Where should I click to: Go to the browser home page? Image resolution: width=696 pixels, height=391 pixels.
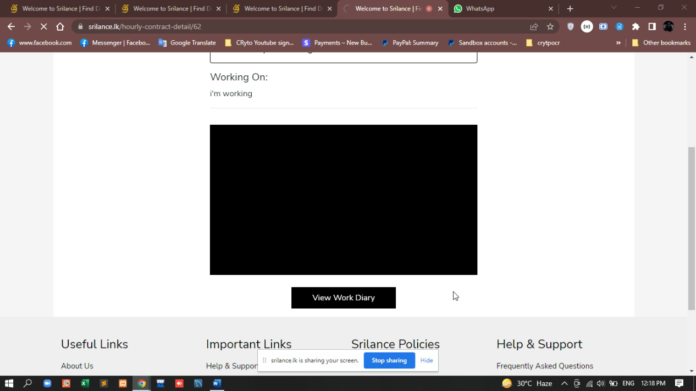(x=60, y=26)
